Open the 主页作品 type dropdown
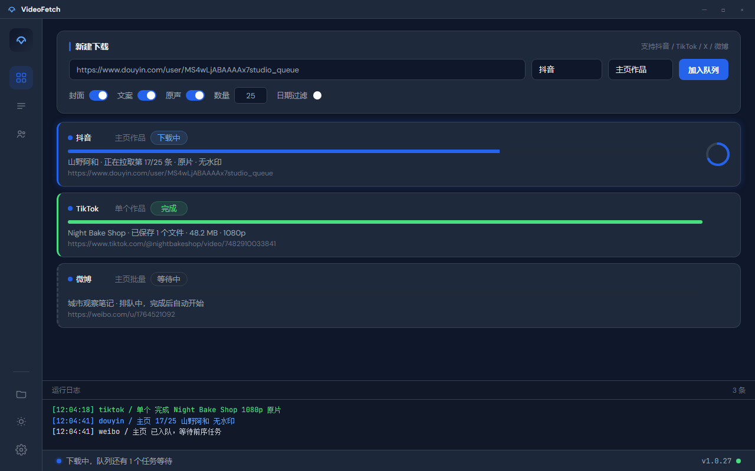 click(x=640, y=69)
